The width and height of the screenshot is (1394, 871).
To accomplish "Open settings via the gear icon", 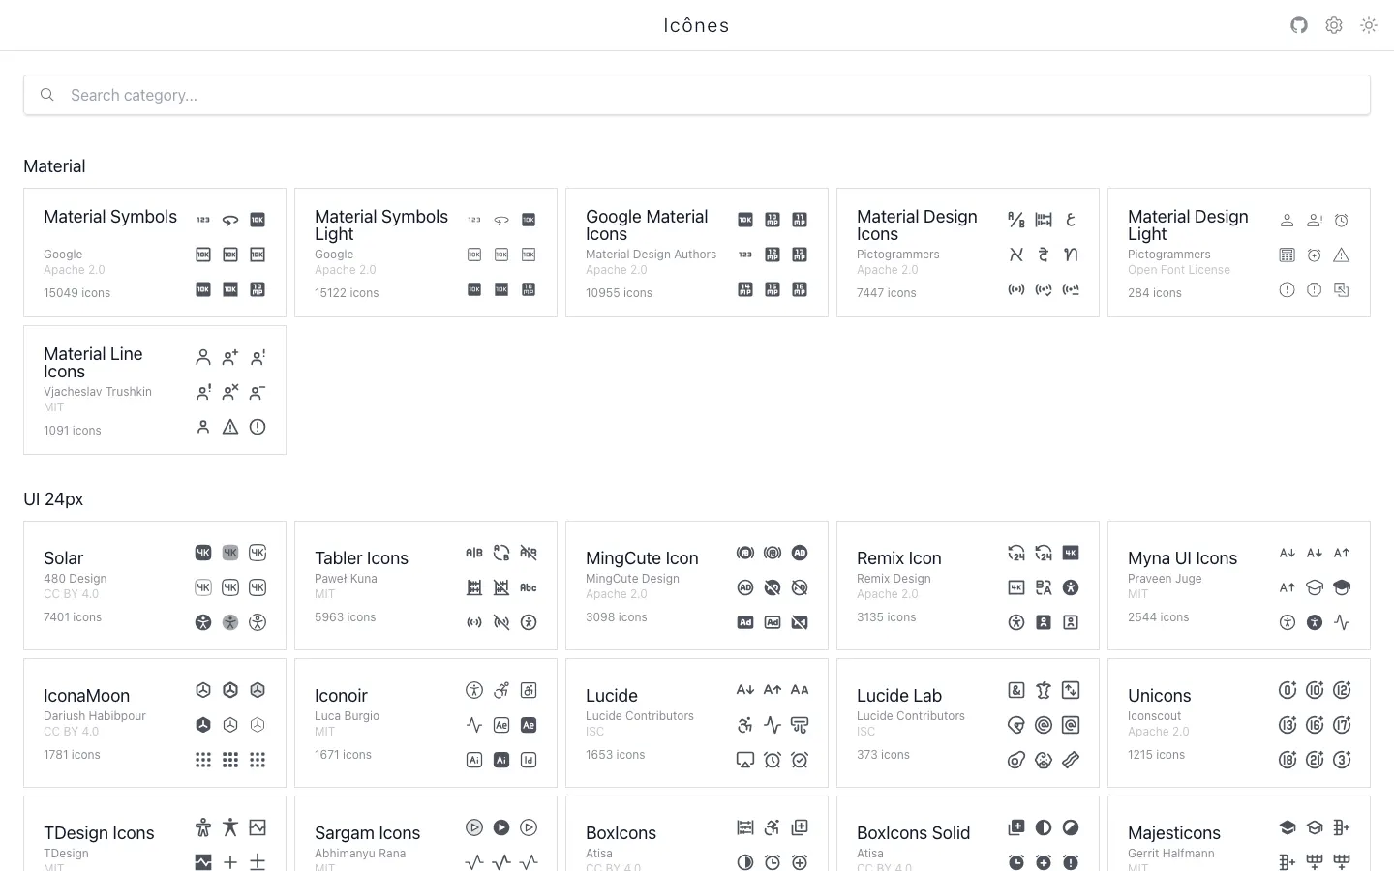I will coord(1334,25).
